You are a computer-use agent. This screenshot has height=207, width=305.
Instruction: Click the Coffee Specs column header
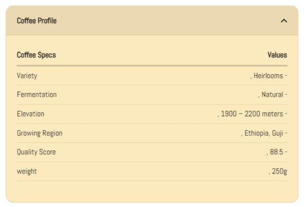point(36,55)
